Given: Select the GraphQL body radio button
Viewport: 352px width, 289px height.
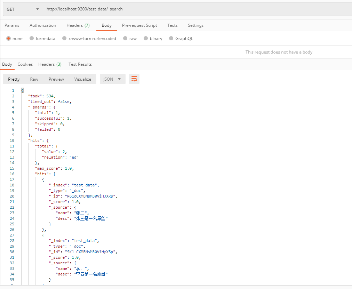Looking at the screenshot, I should tap(171, 38).
